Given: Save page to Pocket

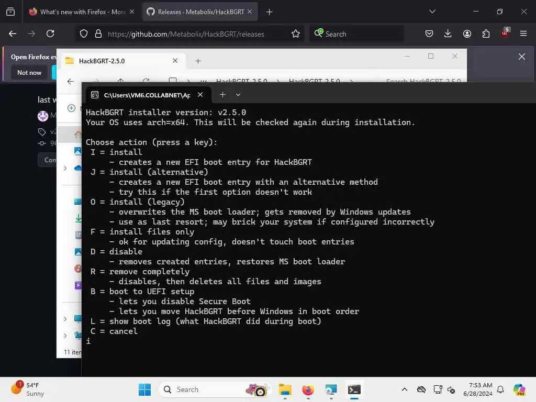Looking at the screenshot, I should pyautogui.click(x=429, y=33).
